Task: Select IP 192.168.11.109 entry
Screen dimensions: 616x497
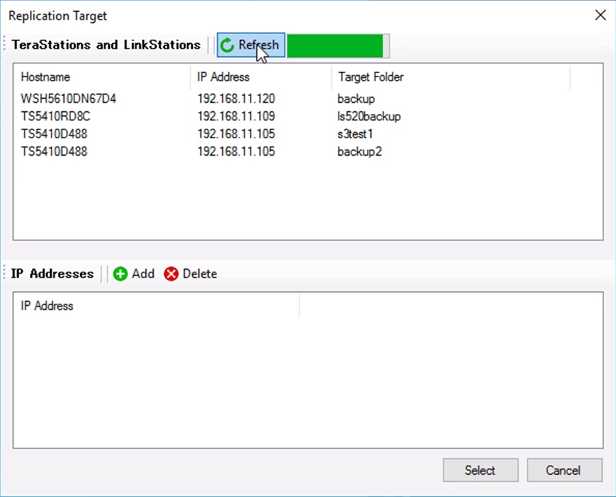Action: click(236, 116)
